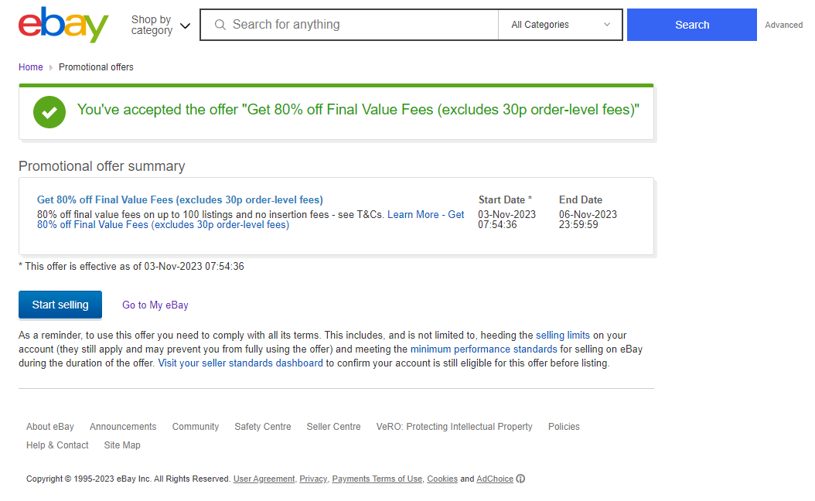The width and height of the screenshot is (815, 501).
Task: Open the All Categories dropdown
Action: pos(560,25)
